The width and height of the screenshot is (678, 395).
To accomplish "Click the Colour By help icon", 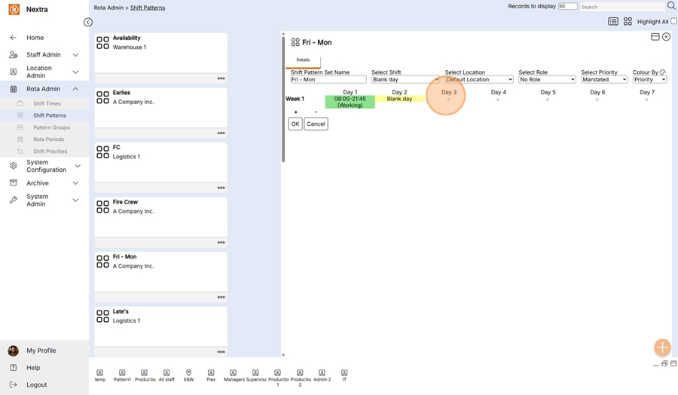I will (663, 72).
